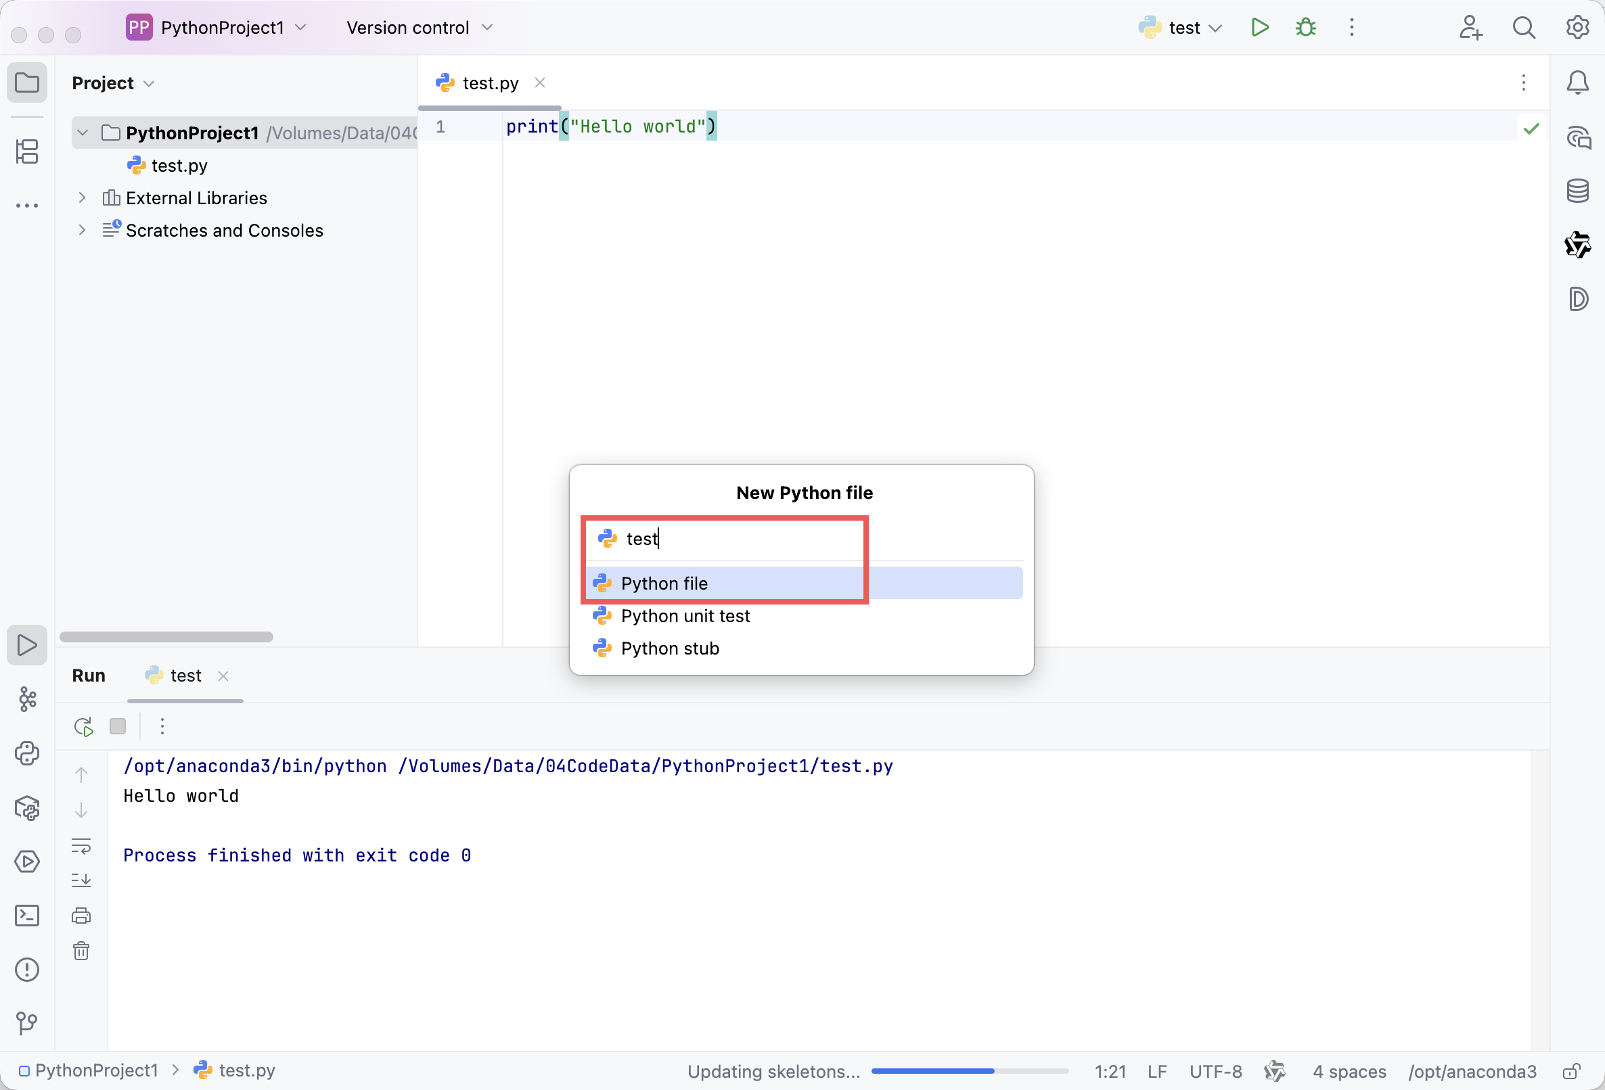Close the 'test' Run tab

point(223,676)
